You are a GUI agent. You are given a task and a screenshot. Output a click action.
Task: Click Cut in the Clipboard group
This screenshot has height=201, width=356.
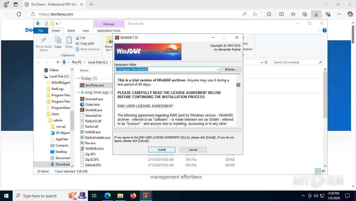coord(80,38)
